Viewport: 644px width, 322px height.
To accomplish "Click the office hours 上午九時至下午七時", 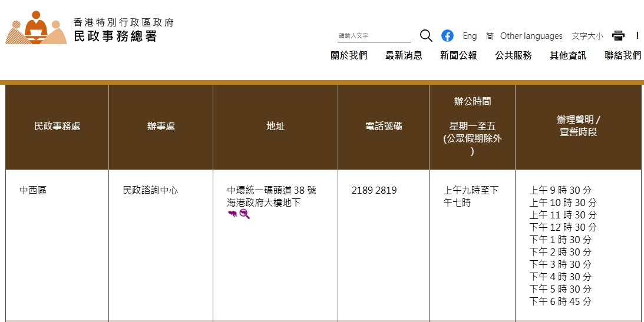I will pyautogui.click(x=471, y=197).
